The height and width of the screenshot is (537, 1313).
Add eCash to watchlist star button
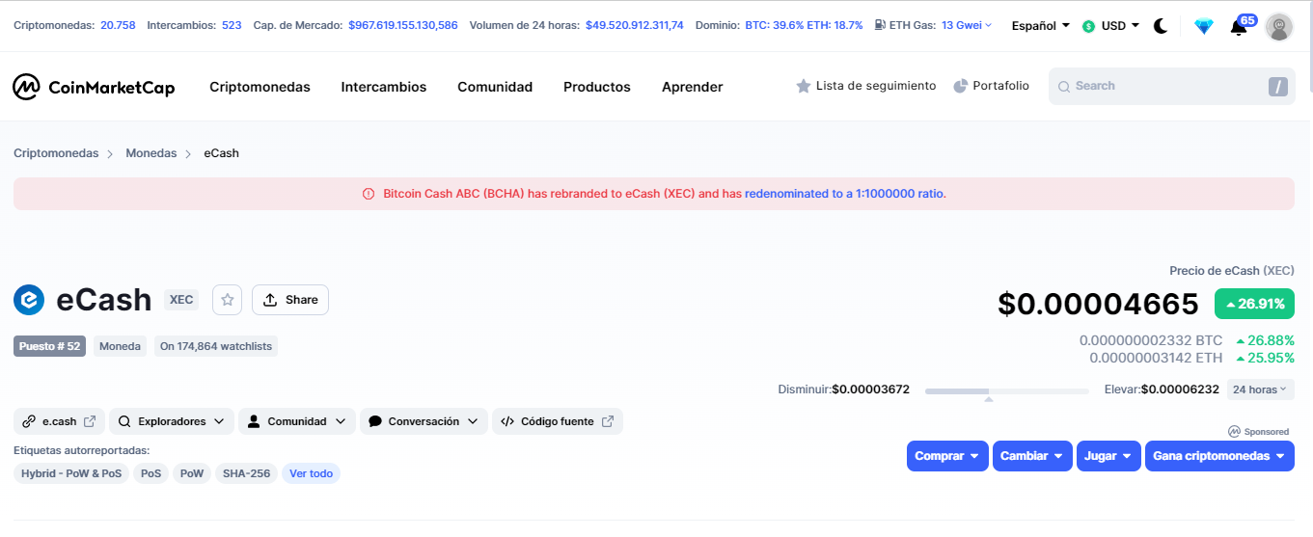pyautogui.click(x=228, y=300)
